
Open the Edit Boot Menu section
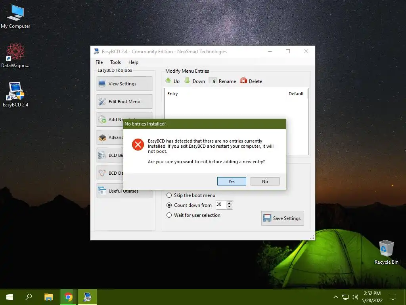124,101
